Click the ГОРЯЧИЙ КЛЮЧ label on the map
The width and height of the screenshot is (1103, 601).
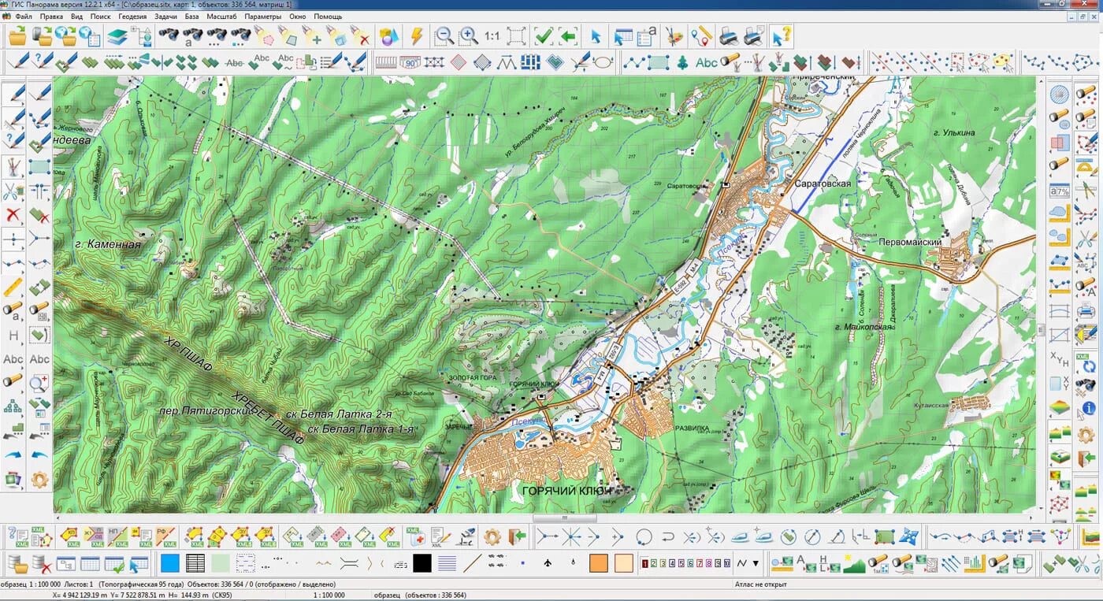567,491
